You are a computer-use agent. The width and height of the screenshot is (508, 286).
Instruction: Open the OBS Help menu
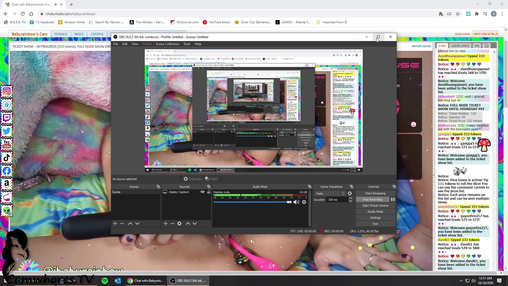coord(198,44)
